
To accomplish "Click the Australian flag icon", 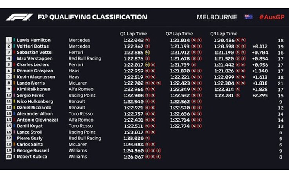I will pyautogui.click(x=248, y=17).
